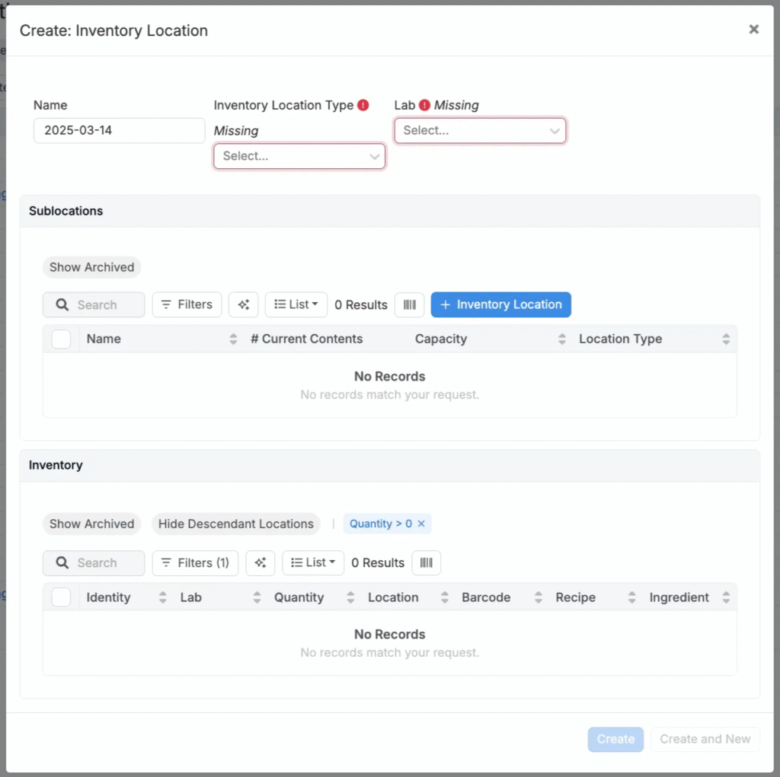Screen dimensions: 780x777
Task: Remove the Quantity > 0 filter chip
Action: (x=421, y=524)
